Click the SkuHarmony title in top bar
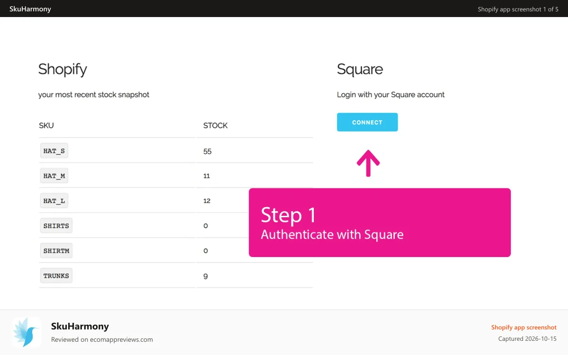This screenshot has width=568, height=355. coord(30,9)
